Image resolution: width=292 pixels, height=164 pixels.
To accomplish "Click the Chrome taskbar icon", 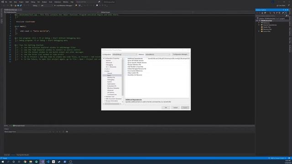I will tap(25, 162).
